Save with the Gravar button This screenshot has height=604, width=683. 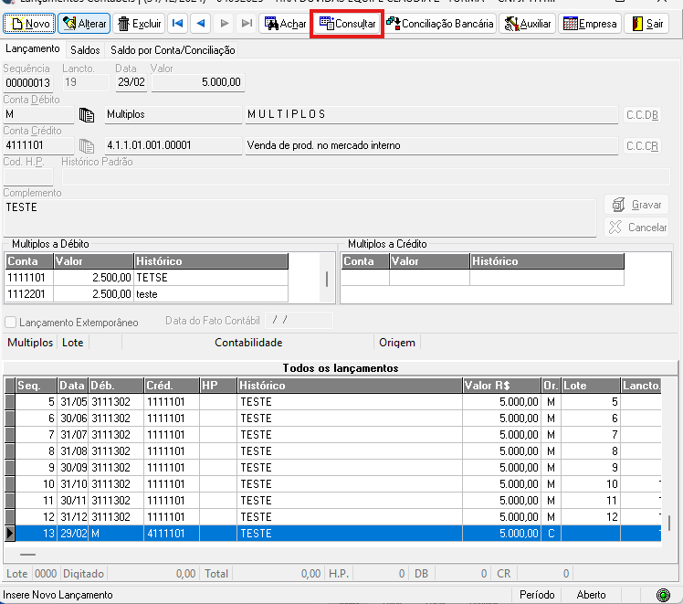(x=636, y=205)
